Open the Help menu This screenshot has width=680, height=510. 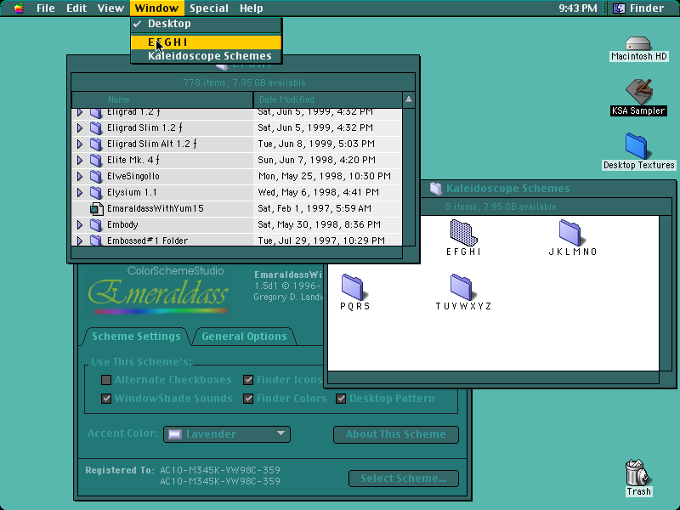click(252, 8)
